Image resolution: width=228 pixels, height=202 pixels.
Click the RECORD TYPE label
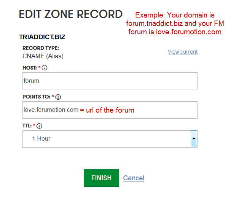pyautogui.click(x=41, y=48)
